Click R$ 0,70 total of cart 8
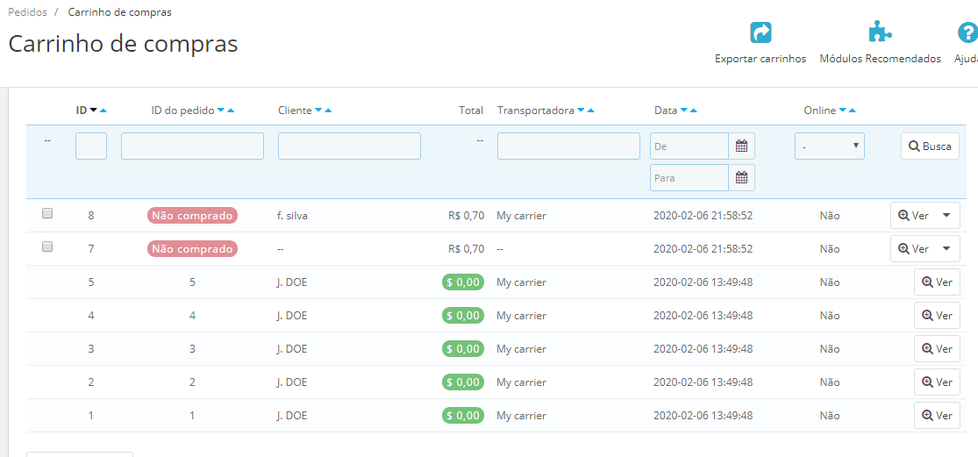The width and height of the screenshot is (978, 457). (x=466, y=216)
